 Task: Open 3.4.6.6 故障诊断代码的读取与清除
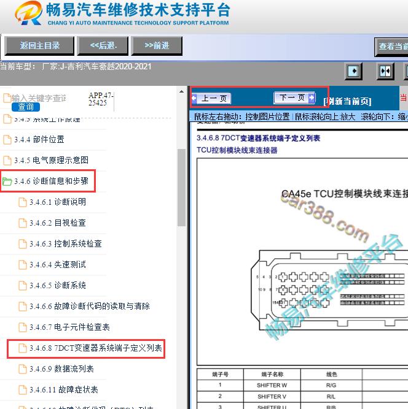pos(90,306)
